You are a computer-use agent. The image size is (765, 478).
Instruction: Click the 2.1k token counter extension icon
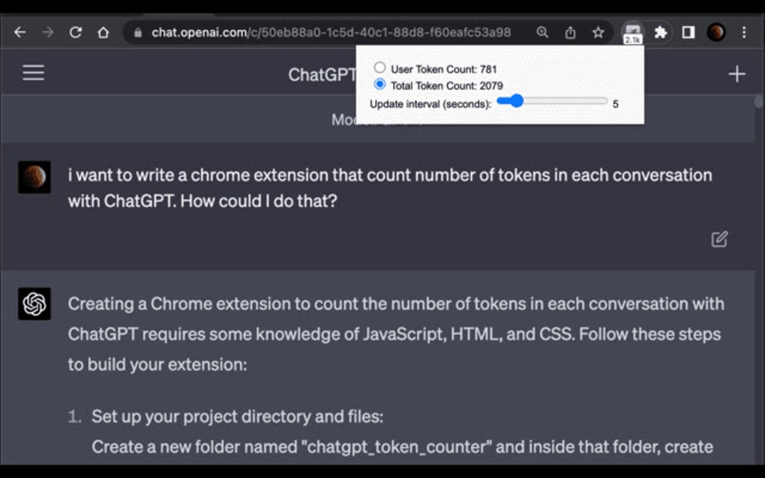tap(632, 32)
